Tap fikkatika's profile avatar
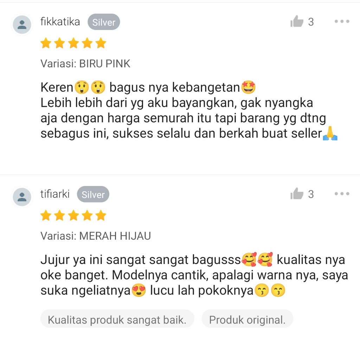 [22, 25]
